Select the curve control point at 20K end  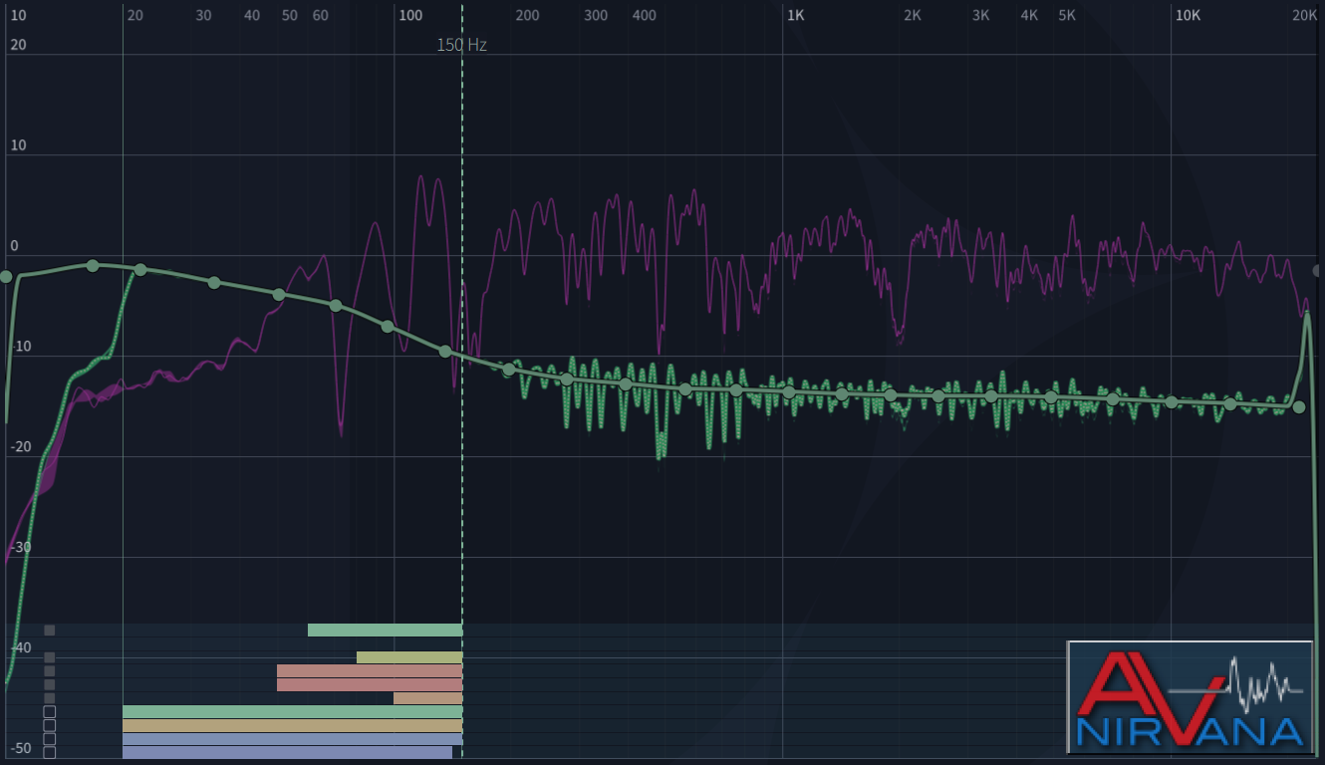(x=1298, y=406)
